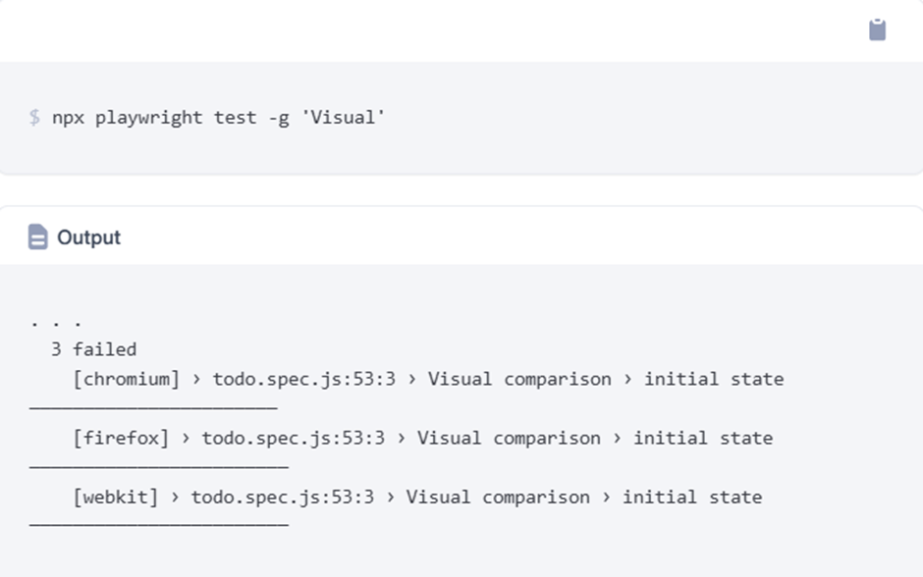
Task: Click the [firefox] project label
Action: tap(121, 438)
